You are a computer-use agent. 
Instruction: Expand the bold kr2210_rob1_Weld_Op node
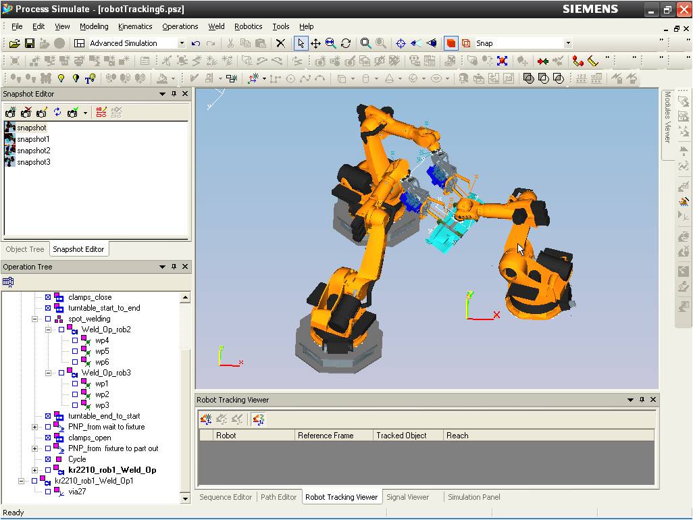click(x=34, y=470)
